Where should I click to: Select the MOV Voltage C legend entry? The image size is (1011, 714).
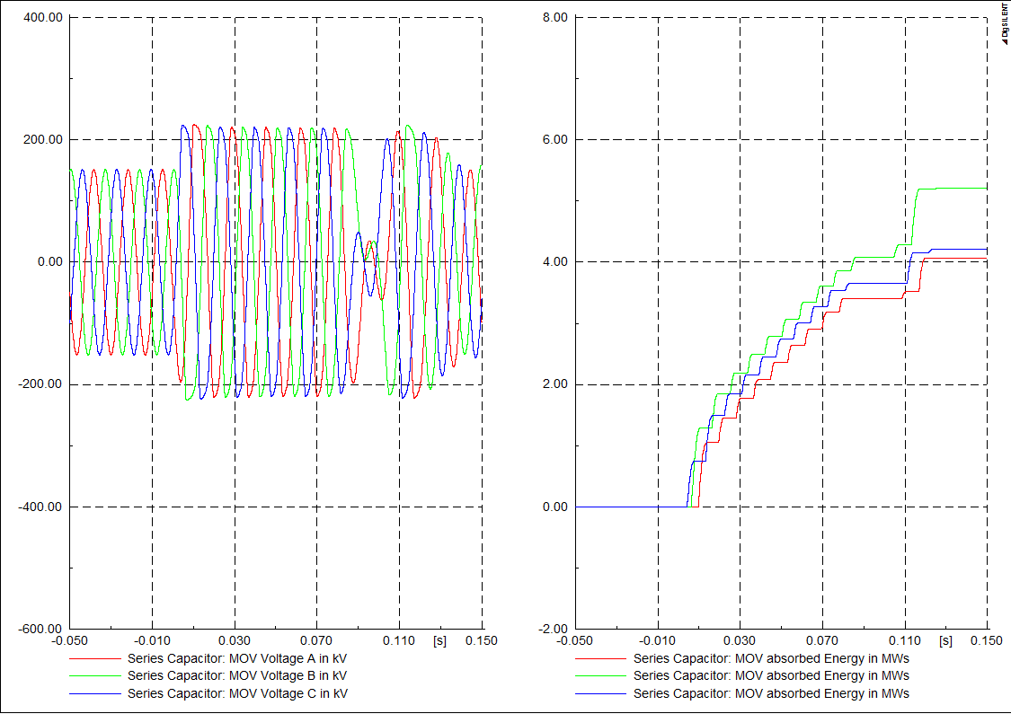click(237, 693)
